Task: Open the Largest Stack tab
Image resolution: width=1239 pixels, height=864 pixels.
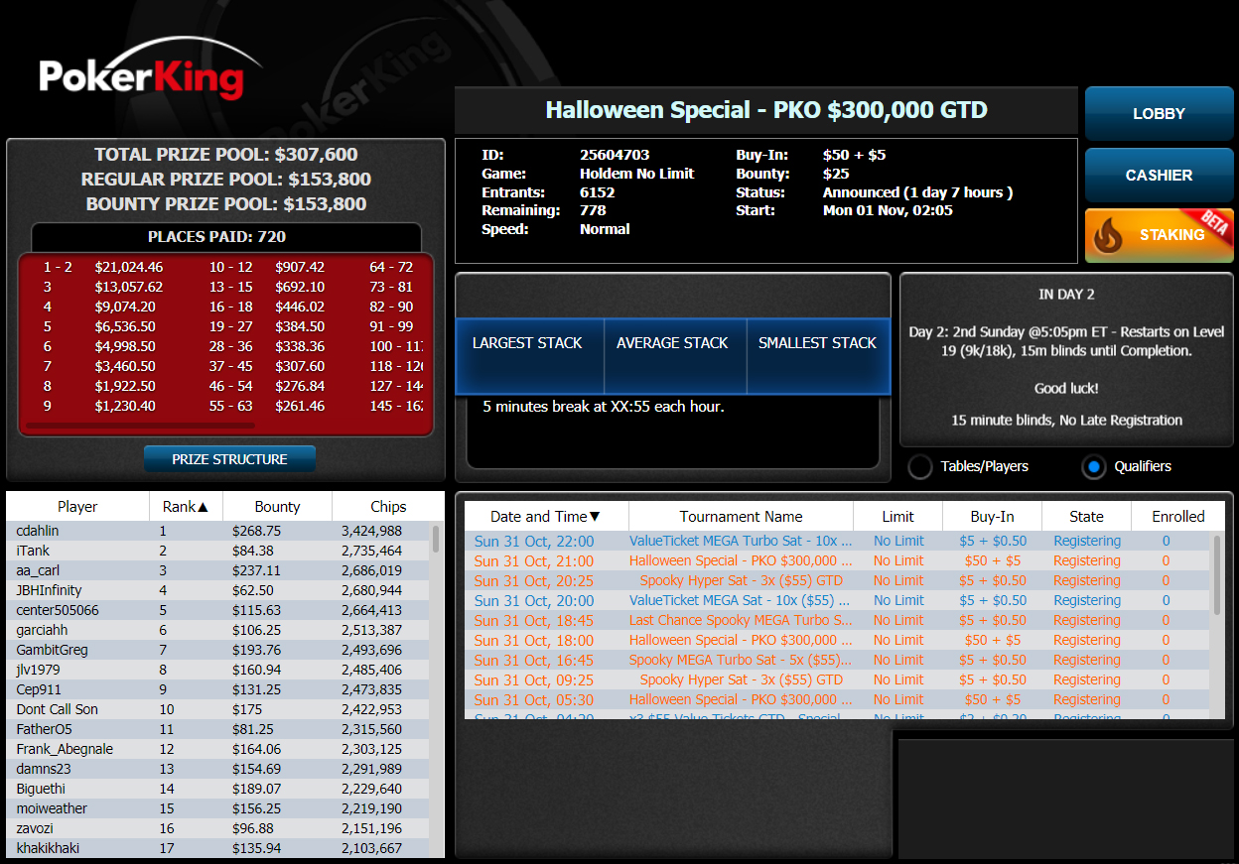Action: click(x=527, y=343)
